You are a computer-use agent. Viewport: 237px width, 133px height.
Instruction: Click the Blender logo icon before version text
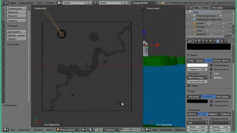point(163,3)
